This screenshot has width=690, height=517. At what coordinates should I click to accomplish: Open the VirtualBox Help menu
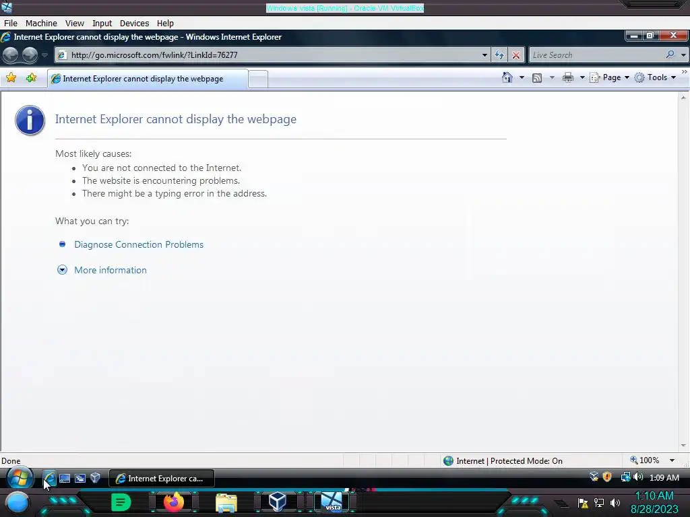pyautogui.click(x=165, y=24)
